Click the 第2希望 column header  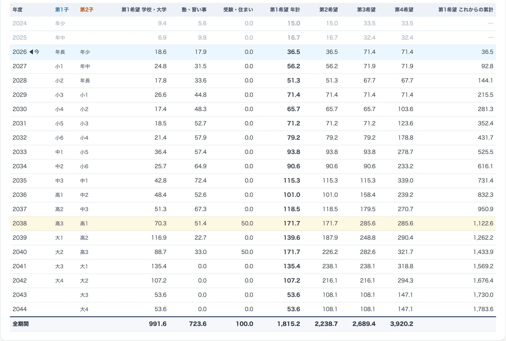point(329,10)
